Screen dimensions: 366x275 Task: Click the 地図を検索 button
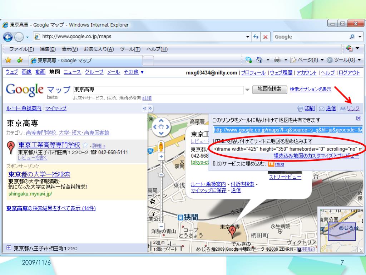point(270,89)
